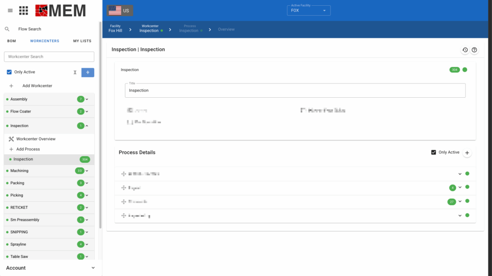Click Add Workcenter
Viewport: 492px width, 276px height.
click(x=37, y=86)
